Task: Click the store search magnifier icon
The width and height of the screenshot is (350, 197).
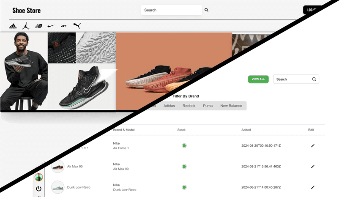Action: (x=206, y=10)
